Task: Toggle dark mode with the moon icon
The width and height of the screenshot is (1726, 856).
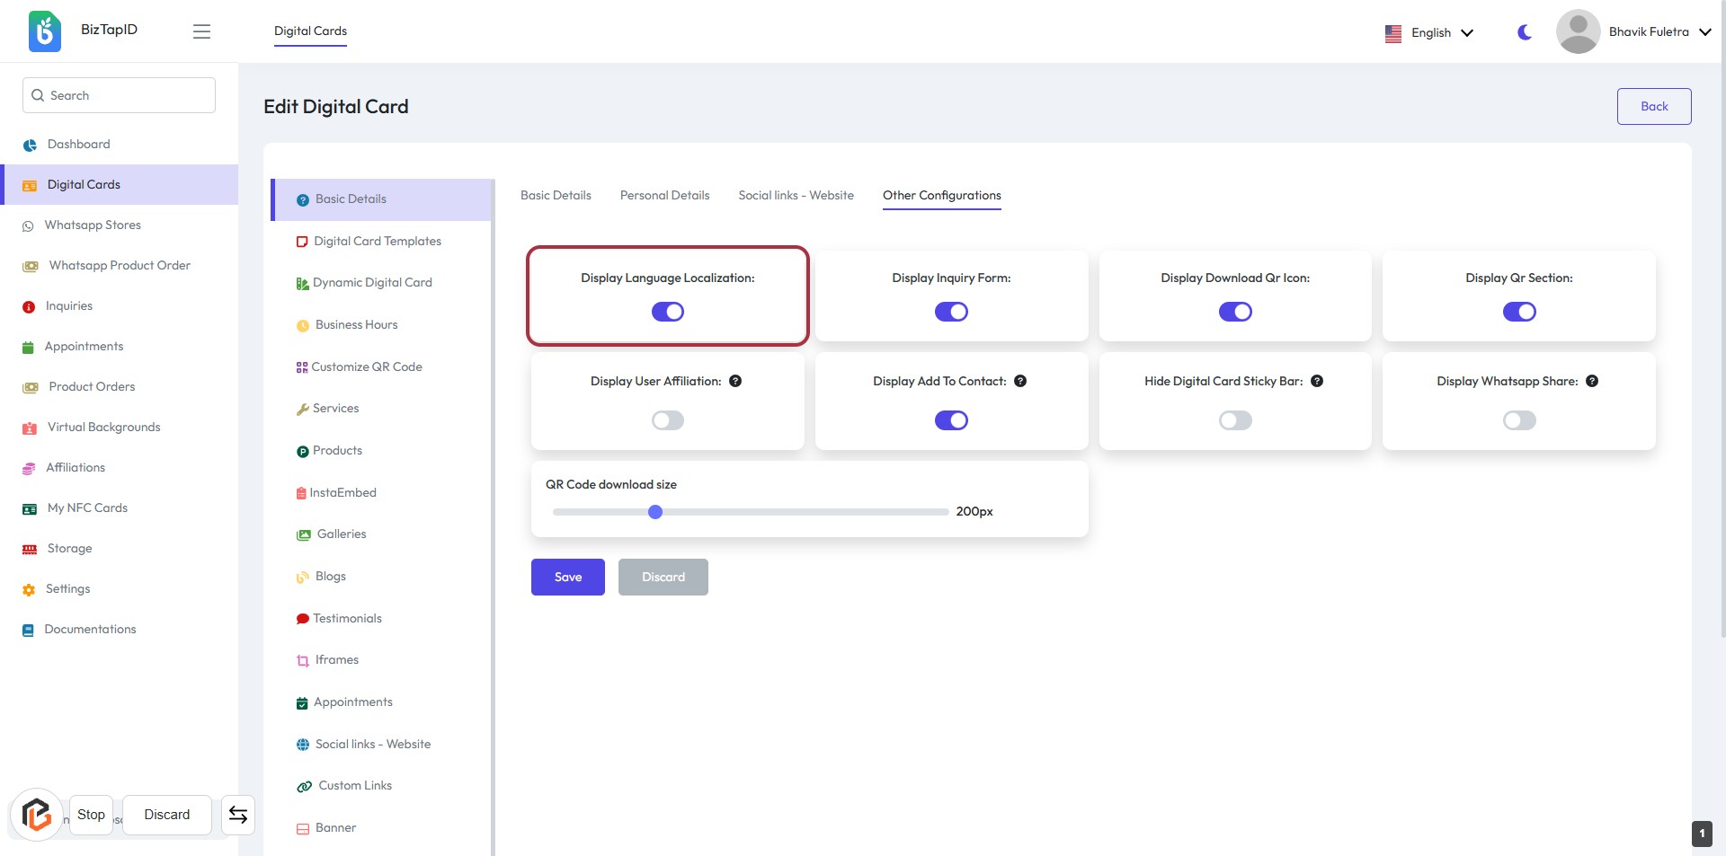Action: coord(1524,32)
